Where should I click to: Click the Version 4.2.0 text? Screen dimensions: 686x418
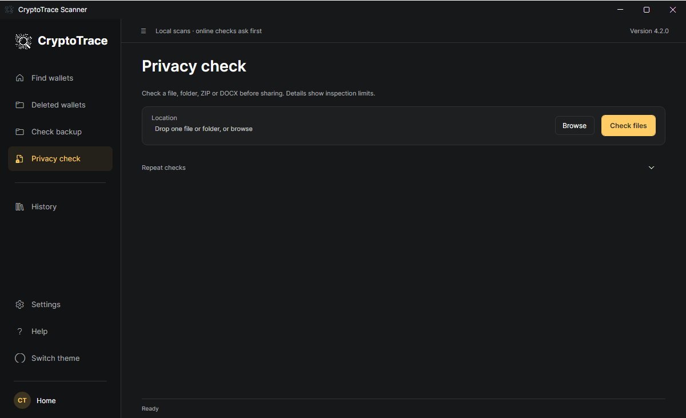pyautogui.click(x=649, y=31)
